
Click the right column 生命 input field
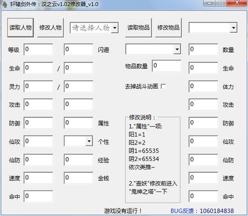[203, 68]
